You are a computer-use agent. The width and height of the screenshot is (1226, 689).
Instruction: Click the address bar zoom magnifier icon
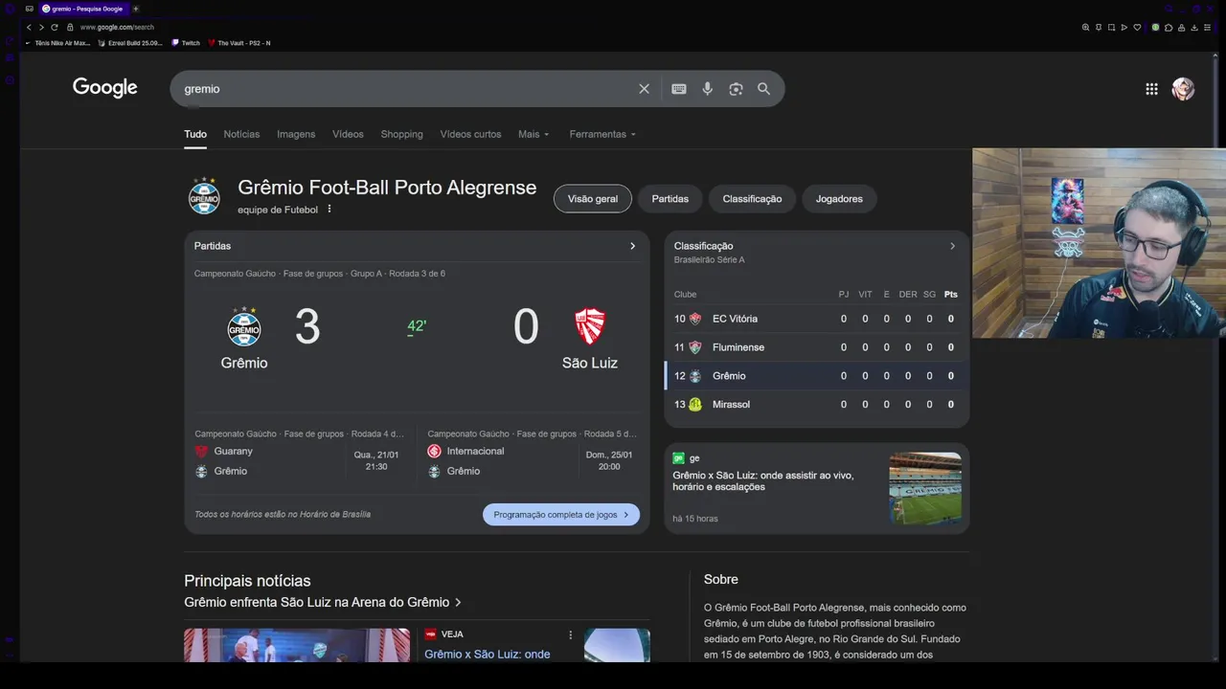tap(1085, 28)
